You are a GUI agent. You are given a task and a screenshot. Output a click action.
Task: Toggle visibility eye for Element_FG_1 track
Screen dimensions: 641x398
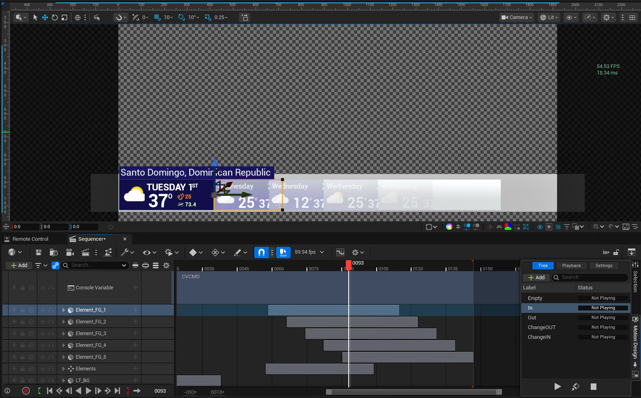(43, 310)
